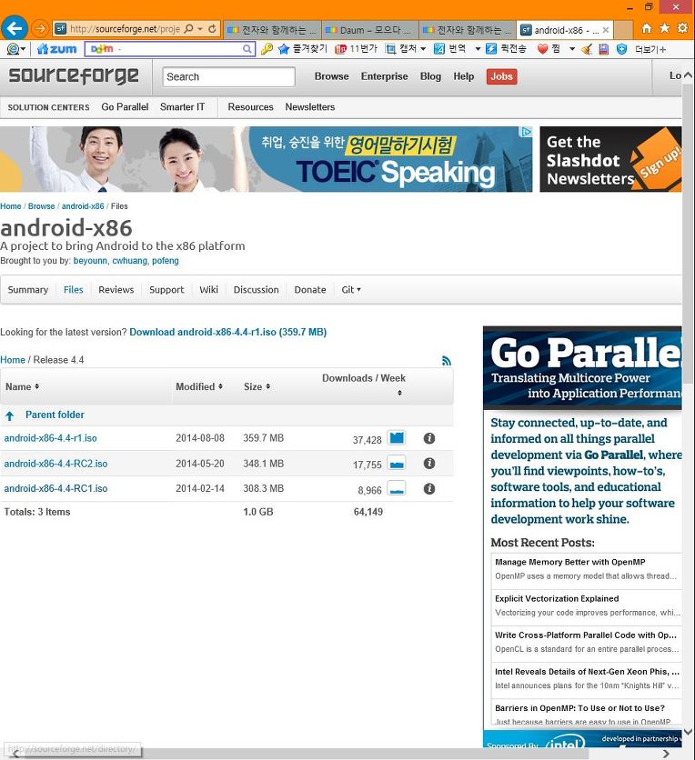Screen dimensions: 695x760
Task: Click the floppy disk save icon in toolbar
Action: [x=604, y=49]
